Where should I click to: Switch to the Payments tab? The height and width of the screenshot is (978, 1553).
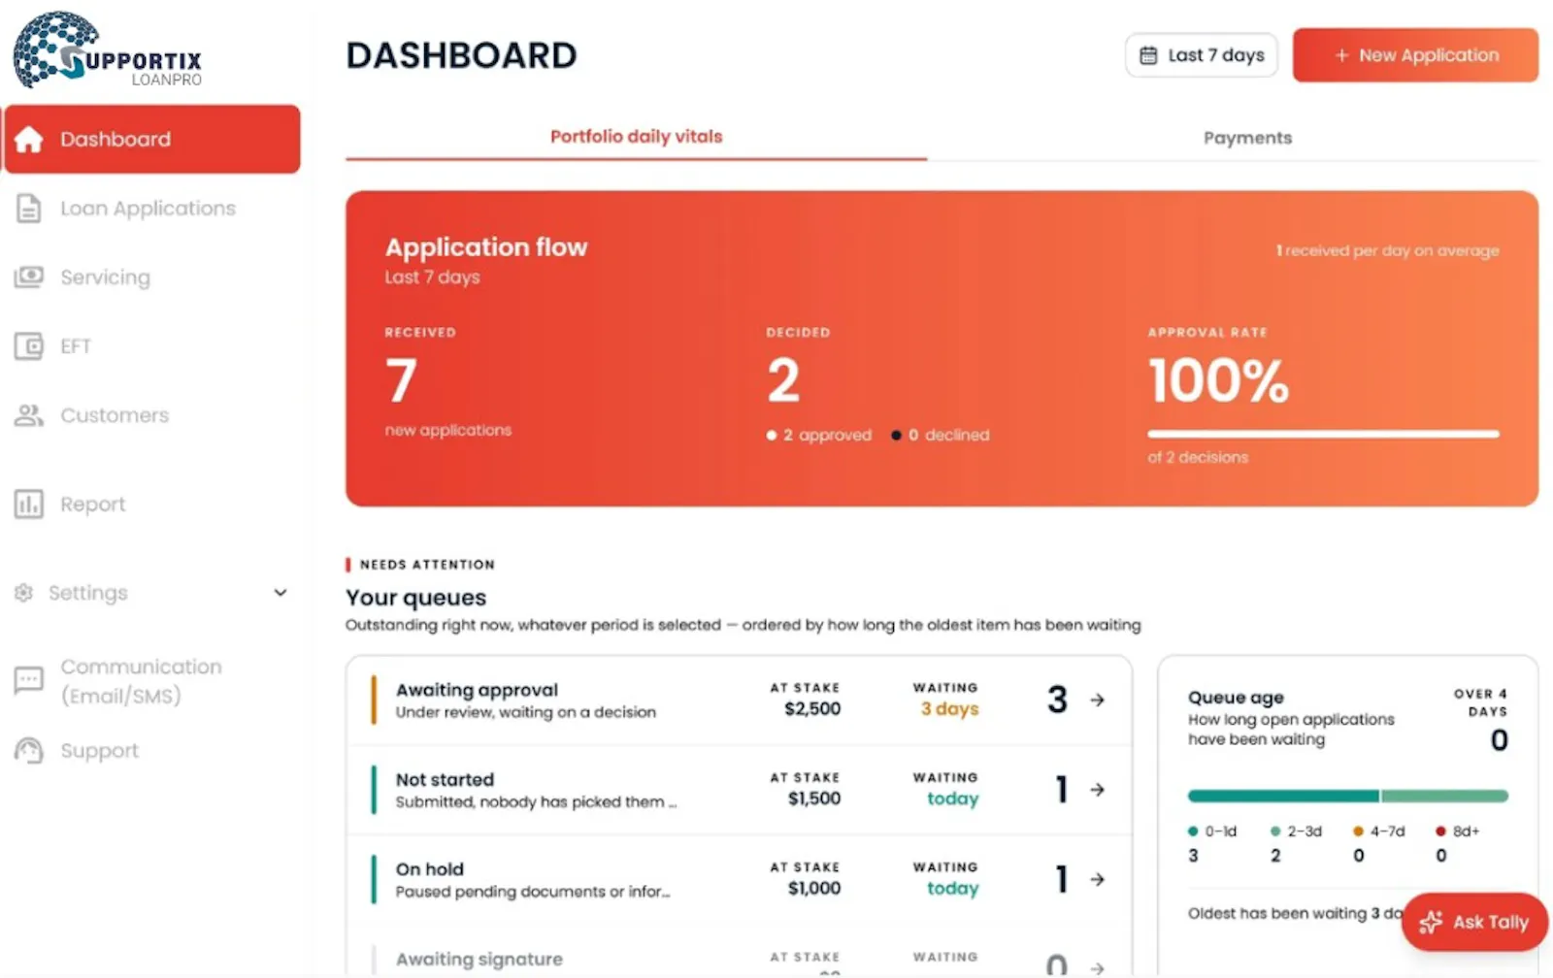tap(1247, 138)
